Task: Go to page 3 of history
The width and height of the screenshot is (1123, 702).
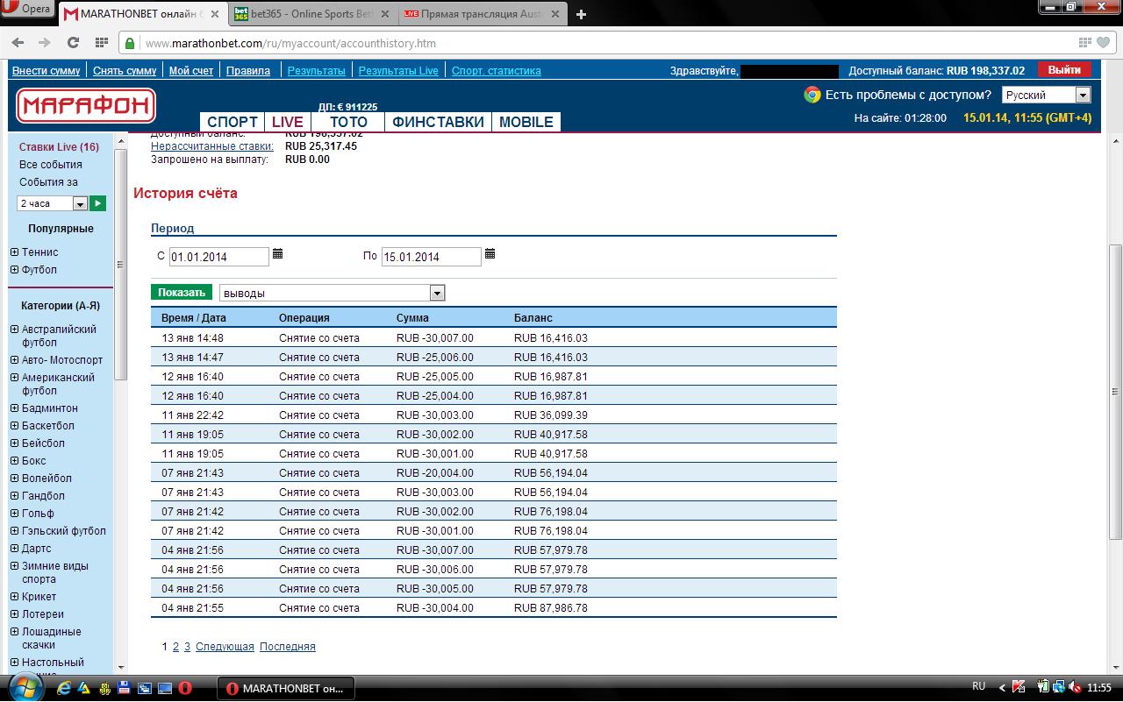Action: click(x=187, y=647)
